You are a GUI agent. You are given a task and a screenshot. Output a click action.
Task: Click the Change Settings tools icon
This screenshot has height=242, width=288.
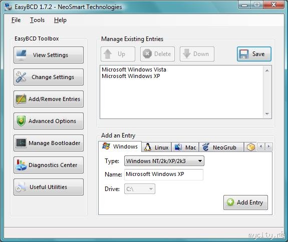point(21,77)
